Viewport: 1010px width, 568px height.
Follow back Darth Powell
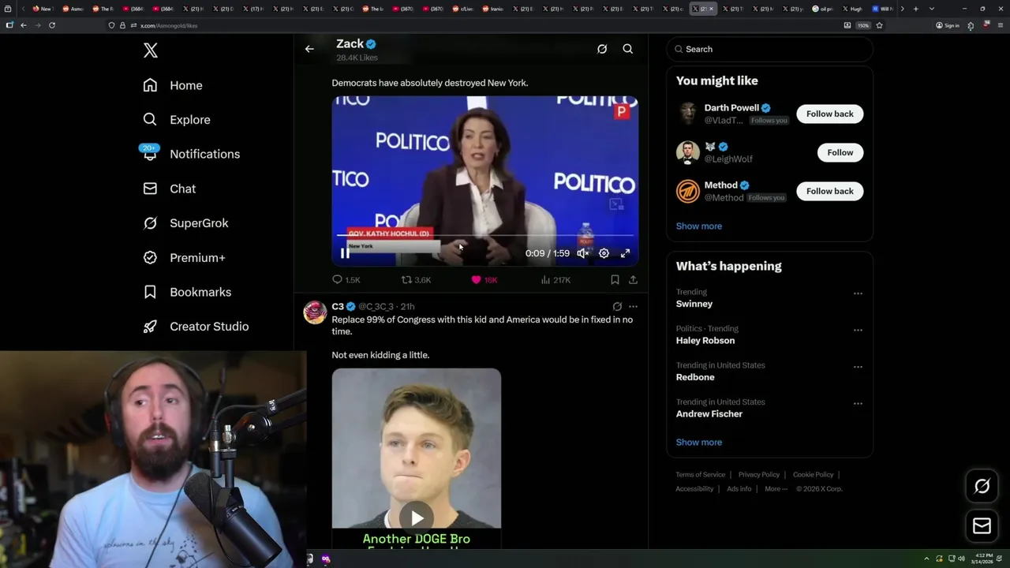pyautogui.click(x=829, y=114)
